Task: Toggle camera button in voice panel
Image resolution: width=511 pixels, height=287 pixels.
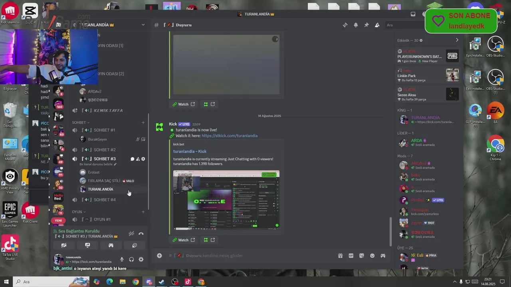Action: [x=64, y=245]
